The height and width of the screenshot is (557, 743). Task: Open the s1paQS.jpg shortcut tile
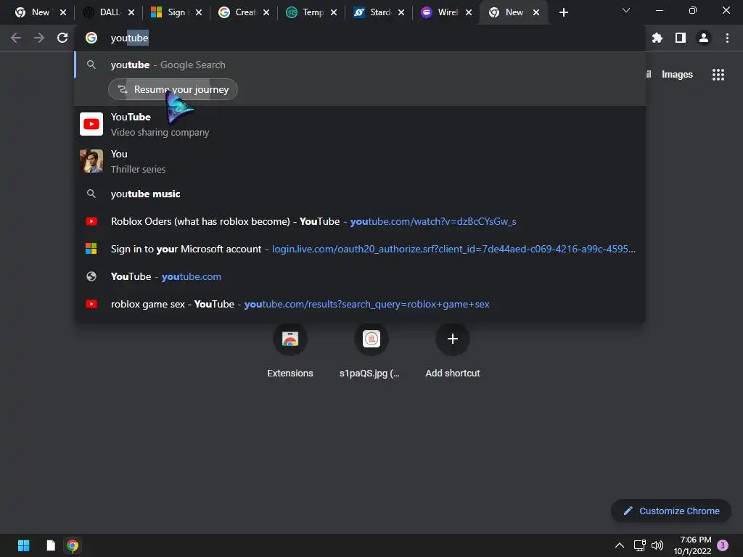[371, 350]
